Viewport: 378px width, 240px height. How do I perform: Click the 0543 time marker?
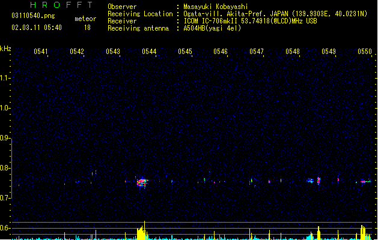(113, 52)
